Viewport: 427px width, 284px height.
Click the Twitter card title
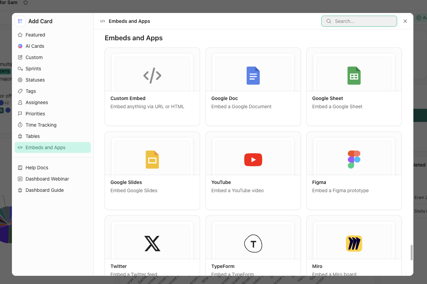point(119,266)
